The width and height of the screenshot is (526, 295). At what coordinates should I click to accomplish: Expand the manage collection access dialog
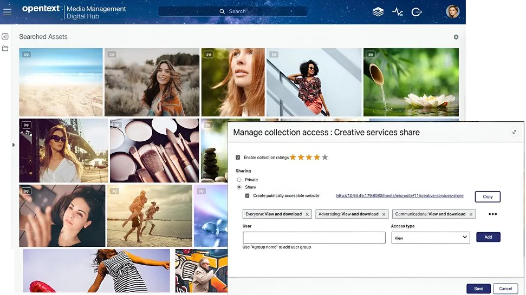[514, 132]
